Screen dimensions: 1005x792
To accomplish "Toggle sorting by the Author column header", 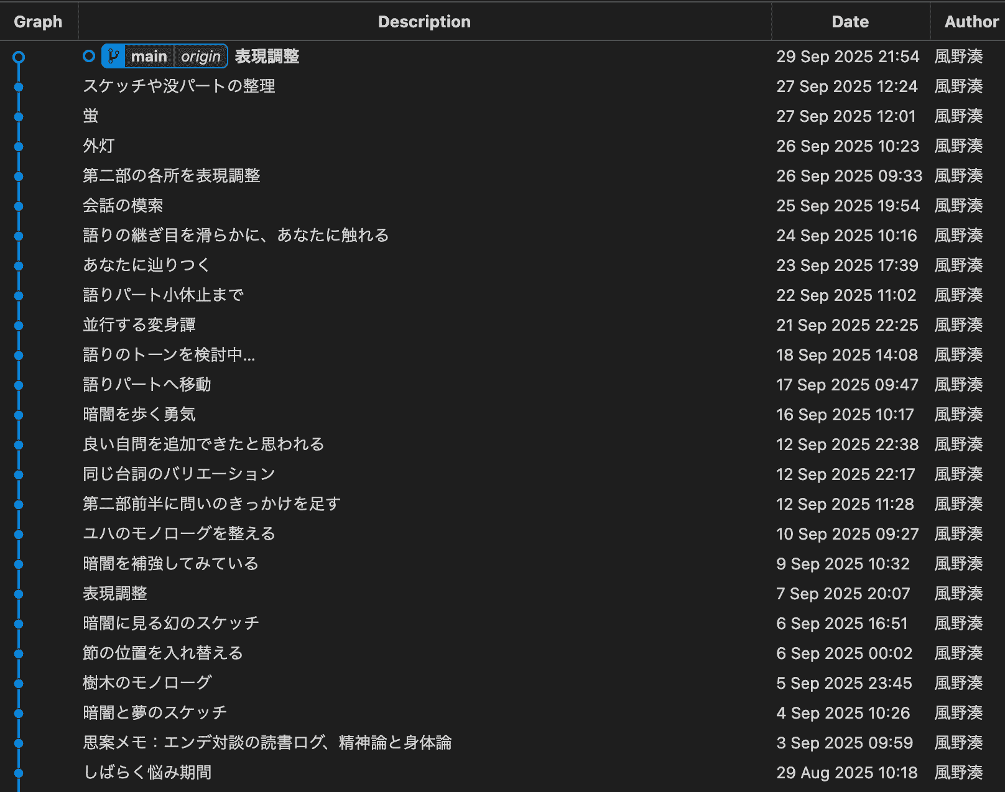I will (970, 21).
